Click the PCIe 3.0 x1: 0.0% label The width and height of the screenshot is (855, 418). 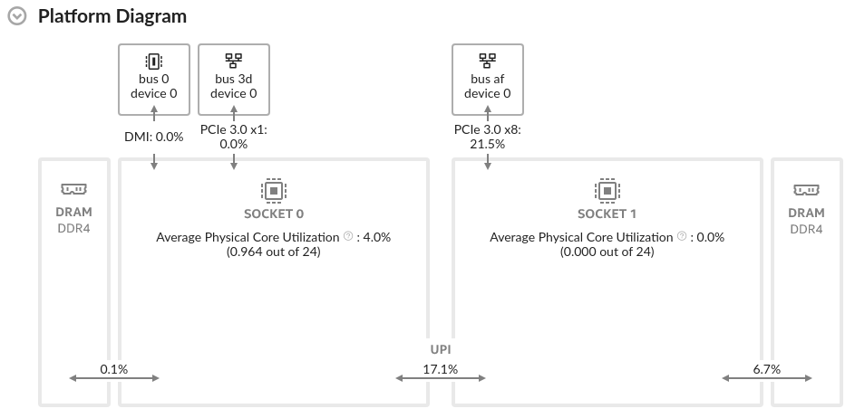point(234,137)
